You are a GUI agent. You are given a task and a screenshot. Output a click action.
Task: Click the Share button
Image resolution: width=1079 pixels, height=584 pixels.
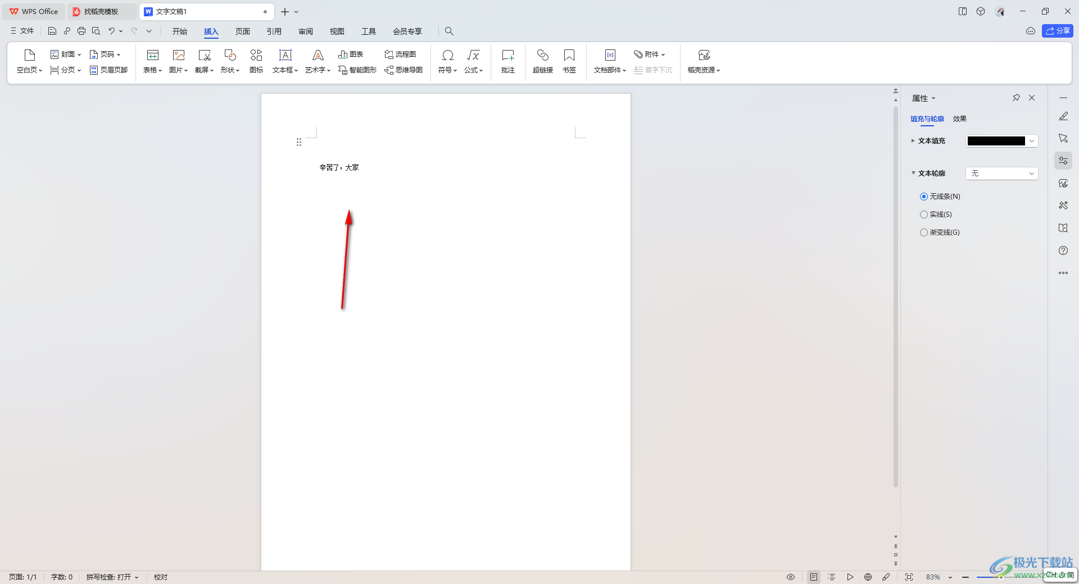click(1058, 31)
